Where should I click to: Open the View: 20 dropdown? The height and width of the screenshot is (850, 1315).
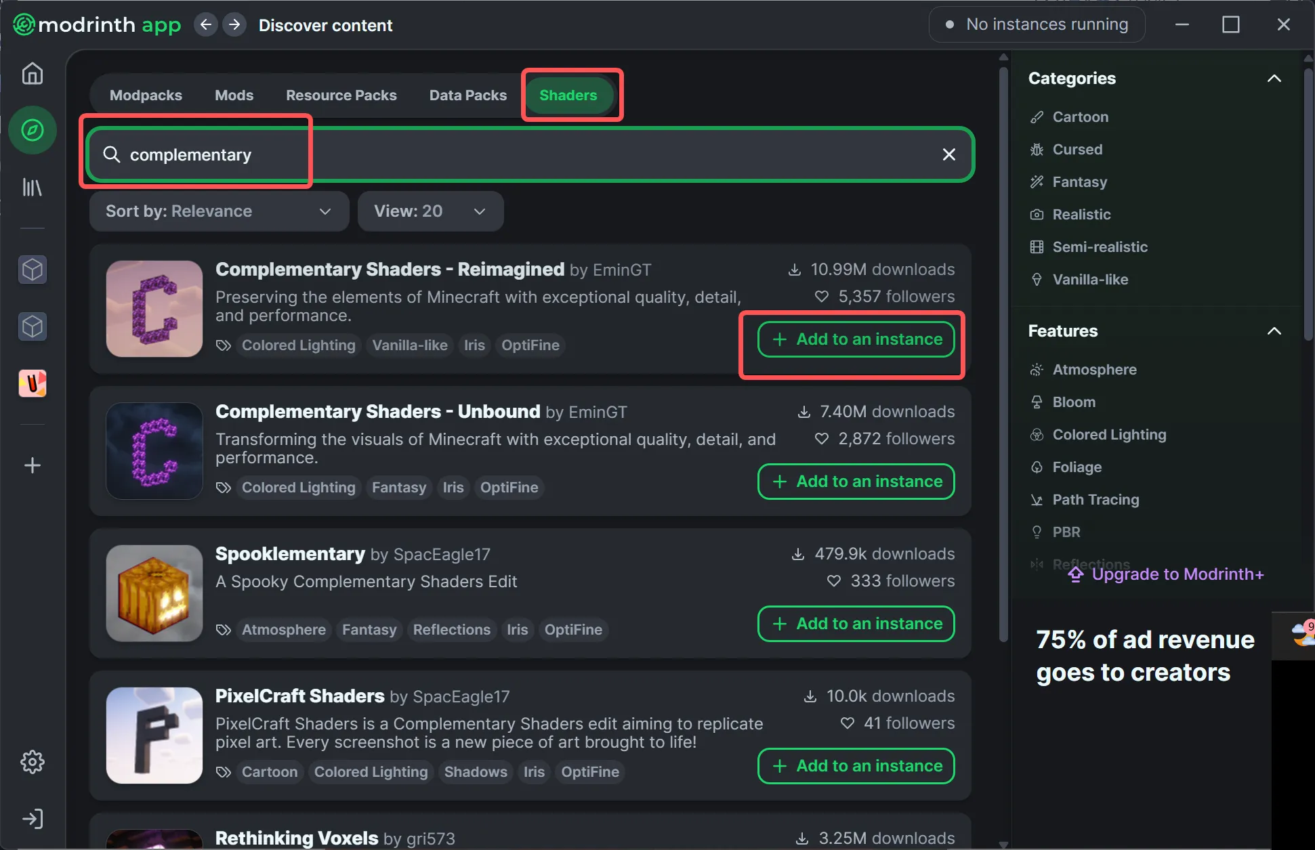pos(430,211)
